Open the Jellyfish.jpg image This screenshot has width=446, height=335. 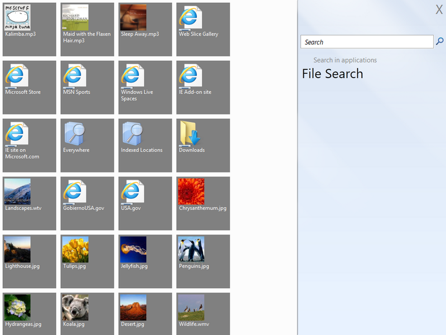coord(145,261)
